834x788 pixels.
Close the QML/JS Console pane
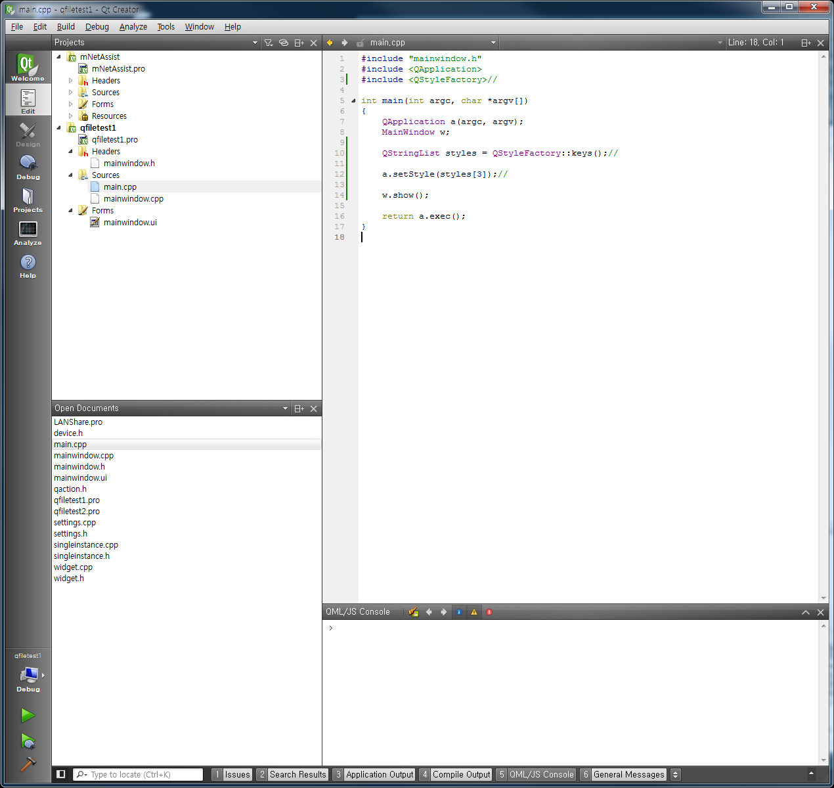coord(821,612)
